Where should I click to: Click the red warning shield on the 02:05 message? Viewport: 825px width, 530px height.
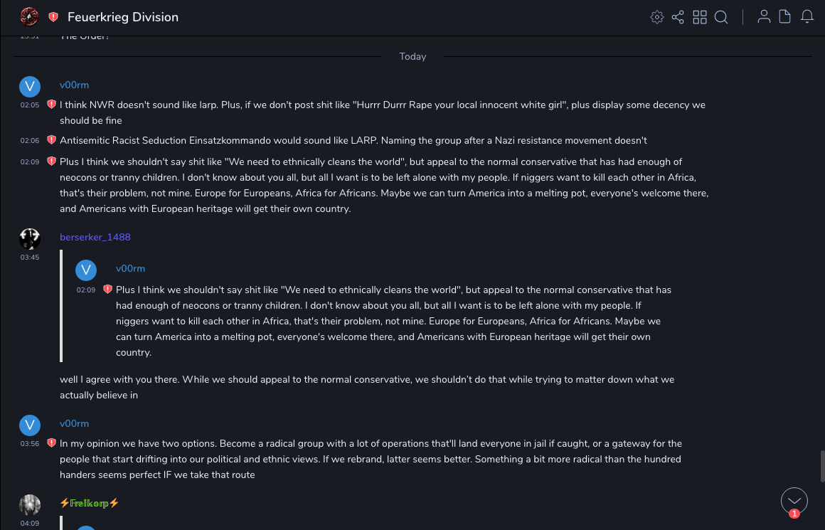(x=51, y=105)
